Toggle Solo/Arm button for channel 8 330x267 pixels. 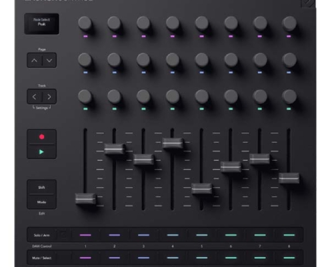point(289,235)
